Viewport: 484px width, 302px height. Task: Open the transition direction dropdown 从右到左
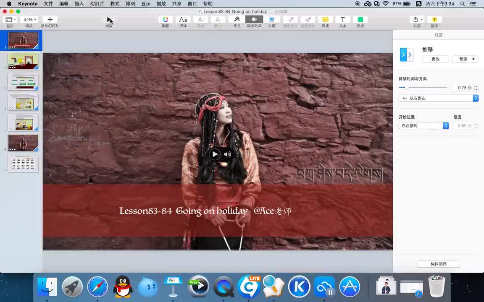pos(438,98)
